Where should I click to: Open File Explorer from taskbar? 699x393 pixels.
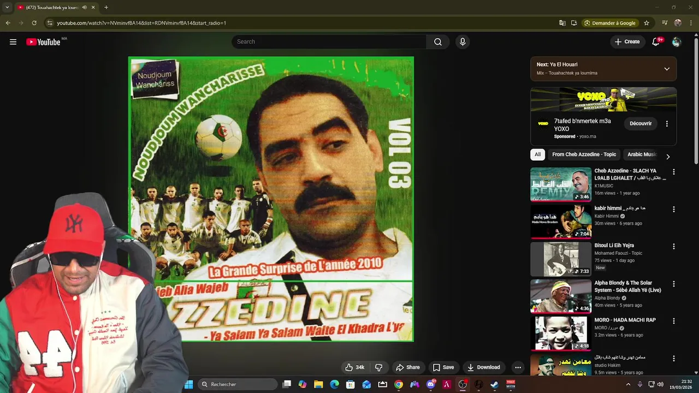318,384
